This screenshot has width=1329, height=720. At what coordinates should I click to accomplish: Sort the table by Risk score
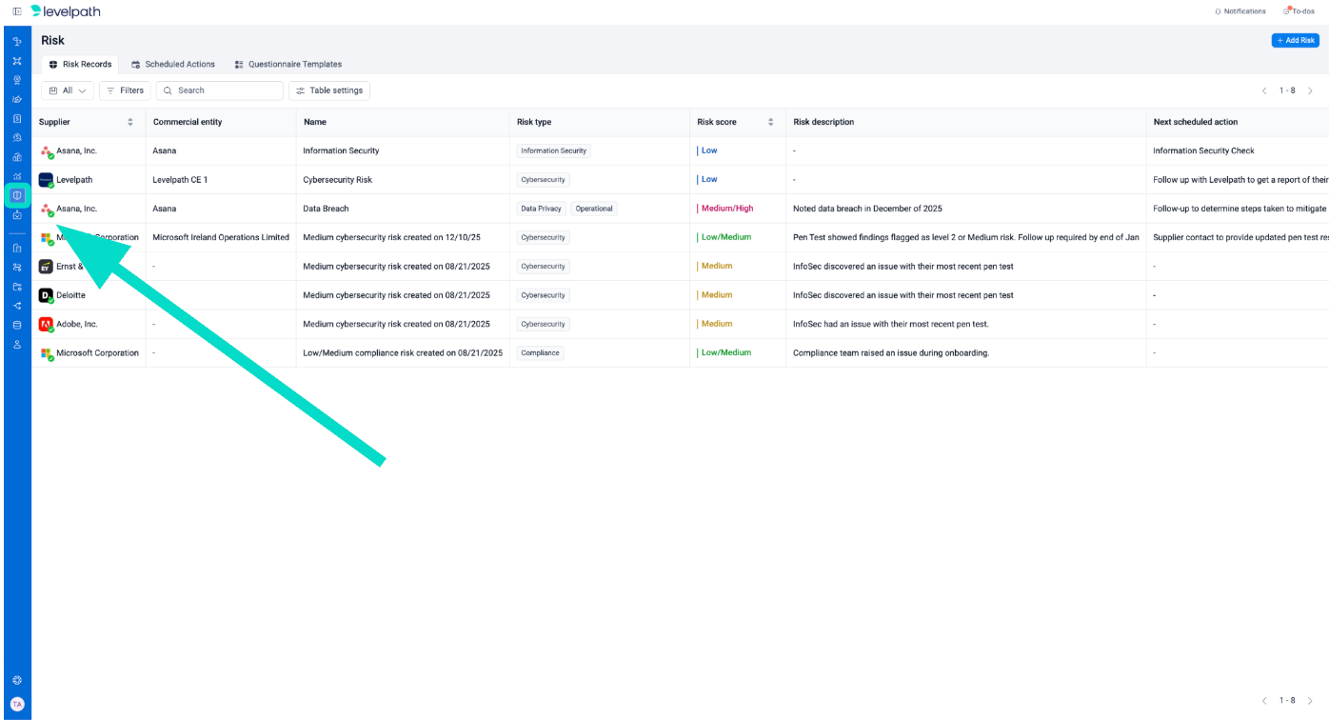(770, 122)
